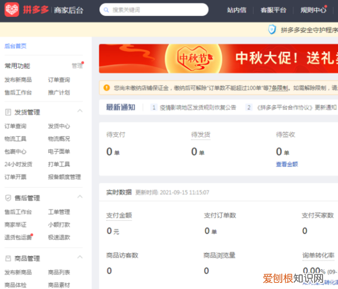Click the 支付订单数 metric
338x289 pixels.
pyautogui.click(x=220, y=215)
